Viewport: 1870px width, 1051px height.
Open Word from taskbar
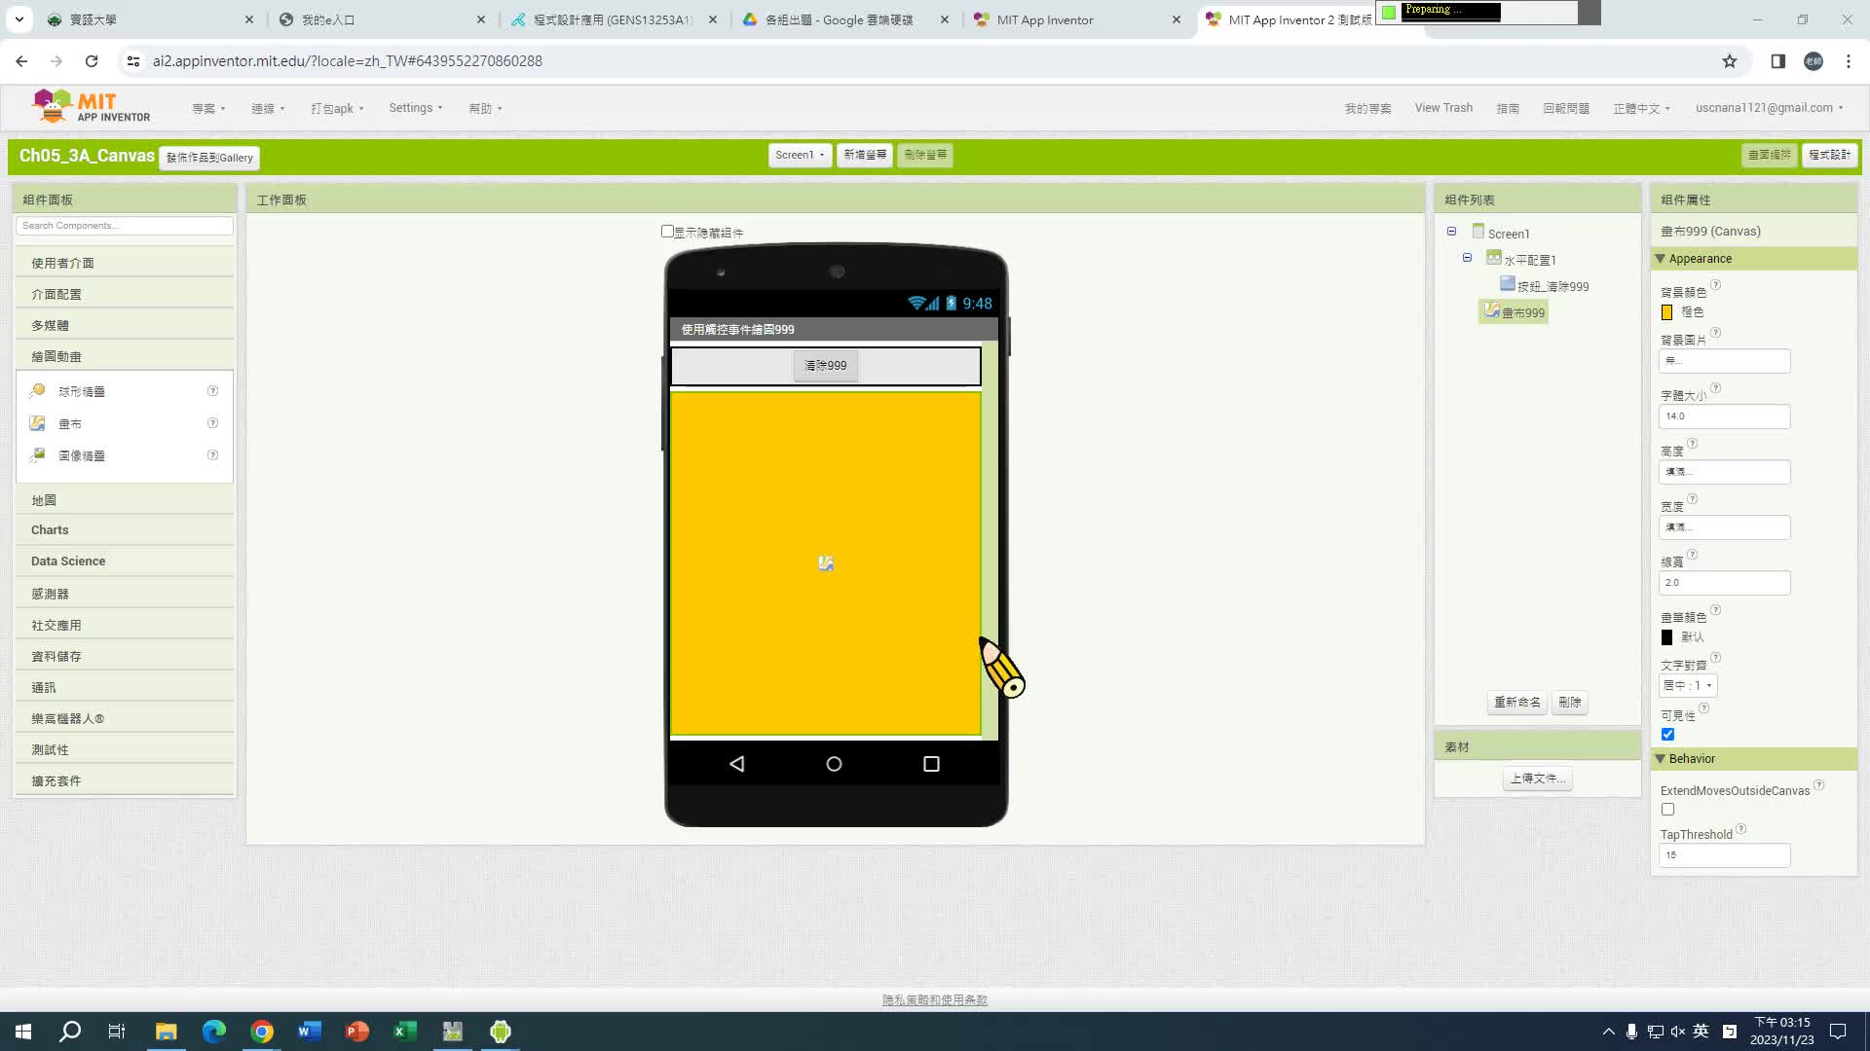(x=310, y=1032)
